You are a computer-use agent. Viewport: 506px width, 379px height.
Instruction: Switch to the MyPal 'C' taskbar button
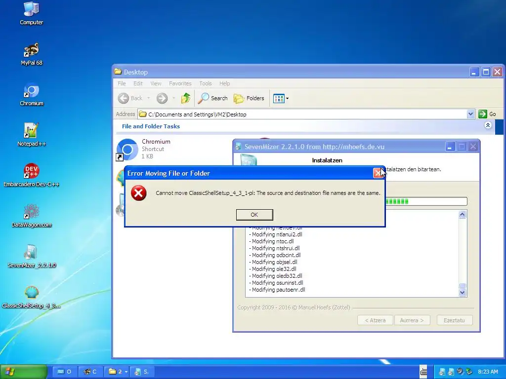[x=90, y=372]
